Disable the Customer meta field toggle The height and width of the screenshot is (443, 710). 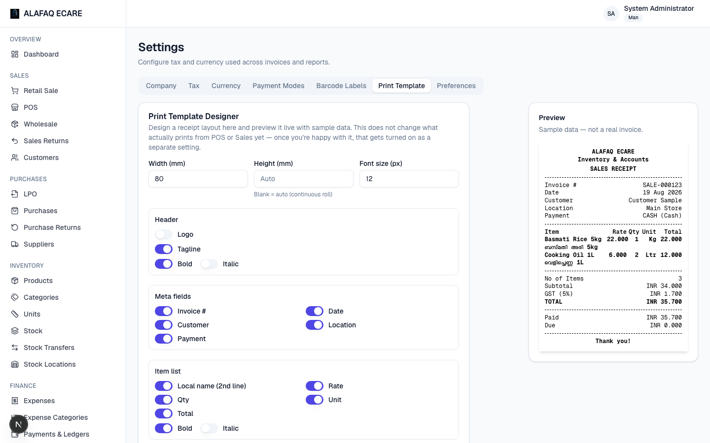tap(164, 325)
